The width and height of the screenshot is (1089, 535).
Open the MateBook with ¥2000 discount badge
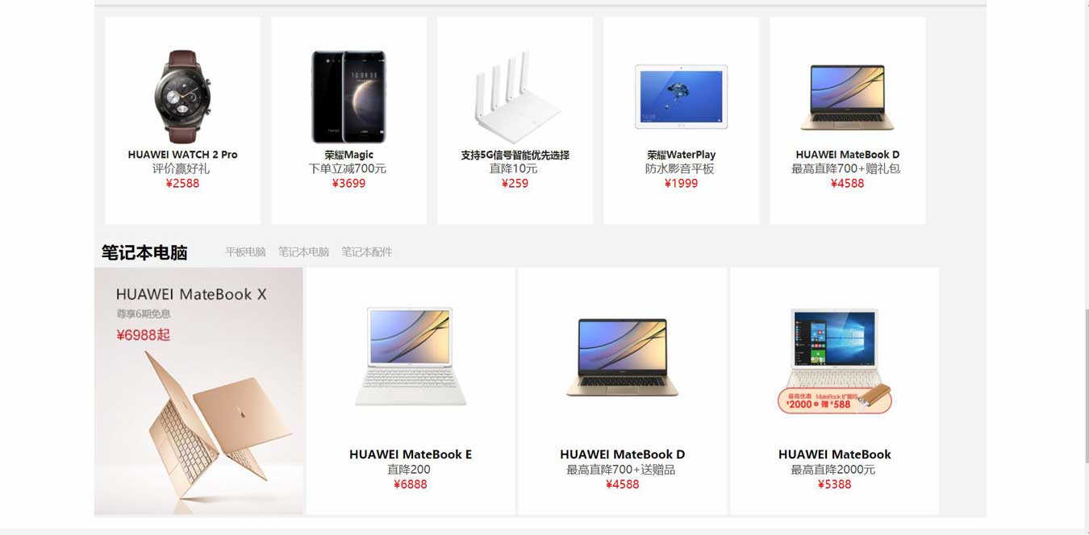click(835, 360)
